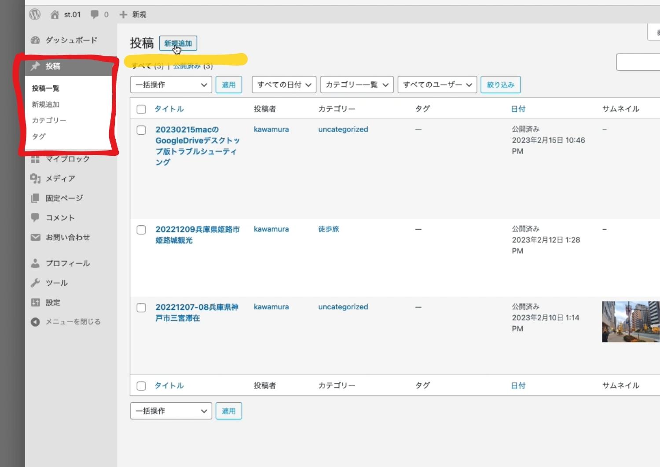This screenshot has height=467, width=660.
Task: Click the メディア icon
Action: click(x=35, y=178)
